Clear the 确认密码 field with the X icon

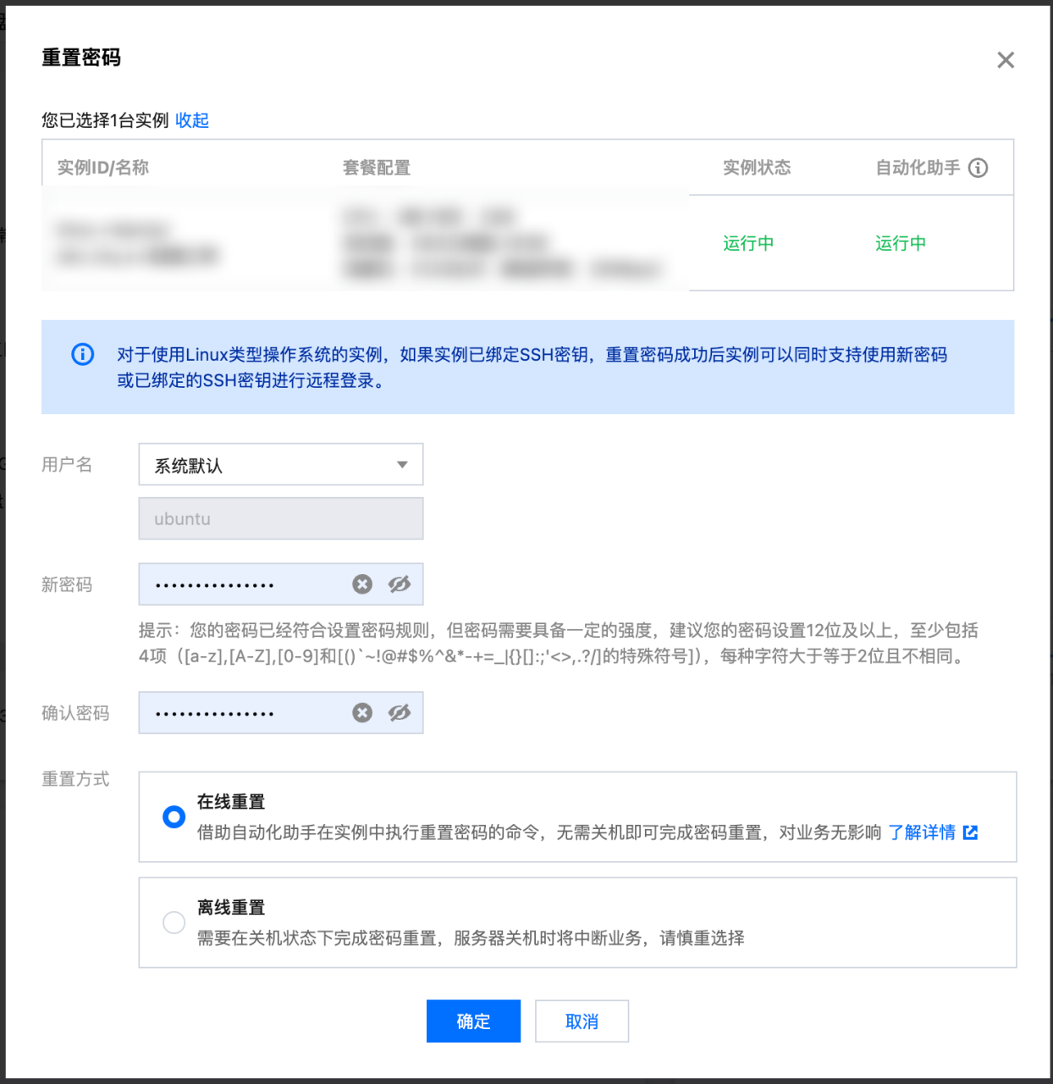[362, 713]
